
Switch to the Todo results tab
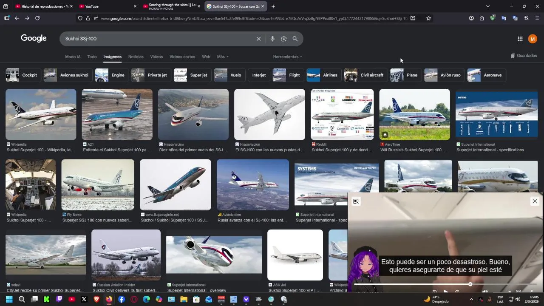pos(92,57)
